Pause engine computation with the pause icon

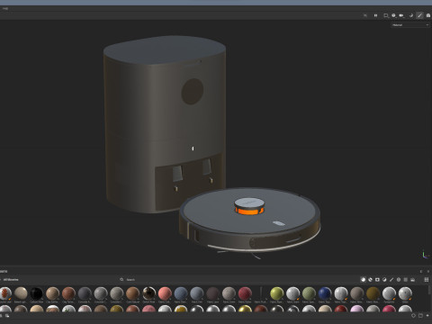tap(375, 15)
